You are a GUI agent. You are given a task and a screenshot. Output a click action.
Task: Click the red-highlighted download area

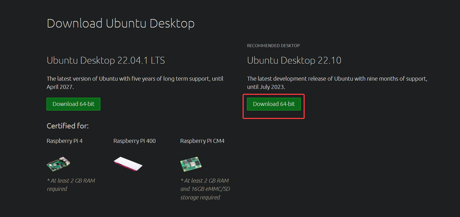[273, 106]
